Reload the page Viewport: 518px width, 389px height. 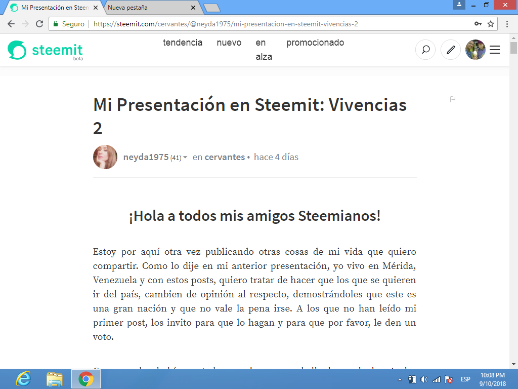pos(39,24)
